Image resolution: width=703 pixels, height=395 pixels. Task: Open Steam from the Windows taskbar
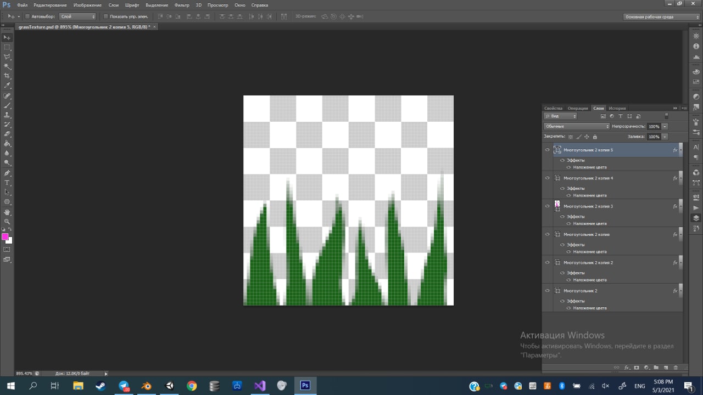[101, 386]
